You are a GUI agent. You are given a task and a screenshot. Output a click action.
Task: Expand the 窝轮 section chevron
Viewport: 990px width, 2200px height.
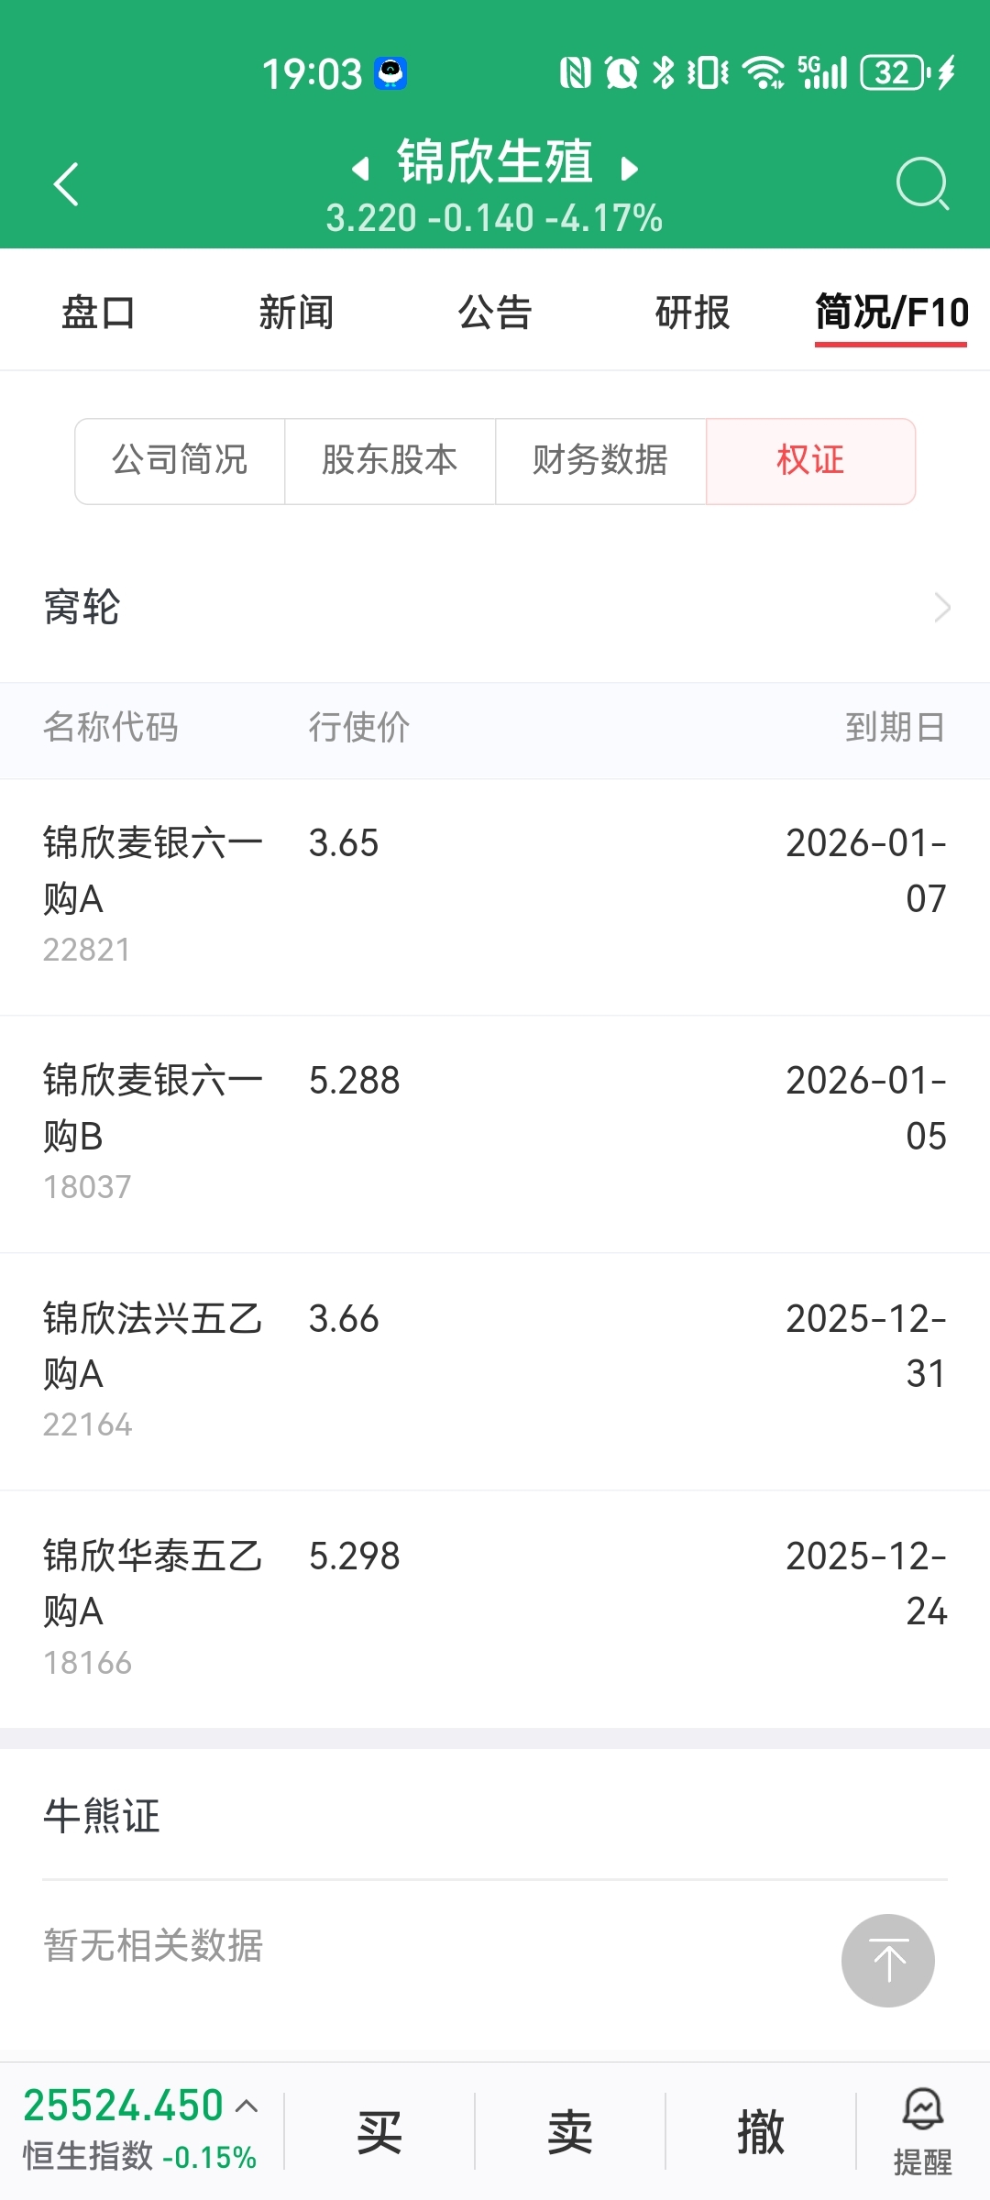click(942, 607)
